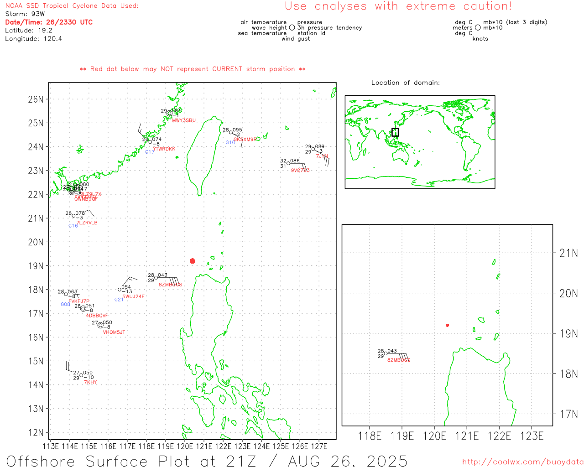
Task: Click station circle above the MWY3SBU label
Action: pyautogui.click(x=169, y=114)
